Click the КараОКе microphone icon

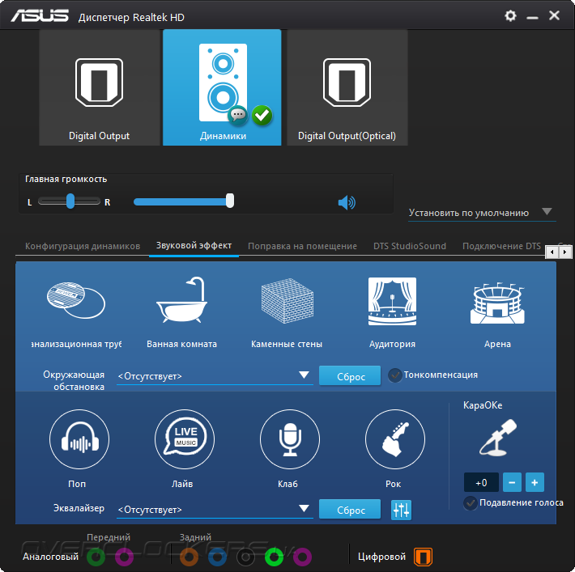click(x=498, y=438)
